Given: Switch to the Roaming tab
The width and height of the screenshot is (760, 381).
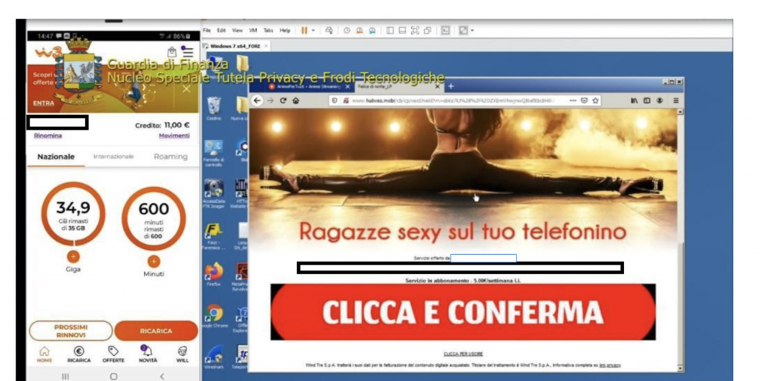Looking at the screenshot, I should tap(170, 157).
